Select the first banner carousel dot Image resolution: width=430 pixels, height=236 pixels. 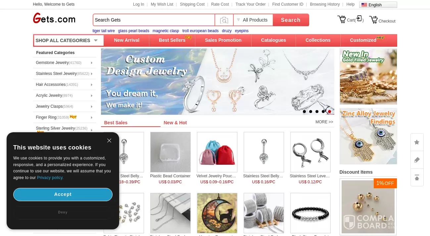[304, 112]
